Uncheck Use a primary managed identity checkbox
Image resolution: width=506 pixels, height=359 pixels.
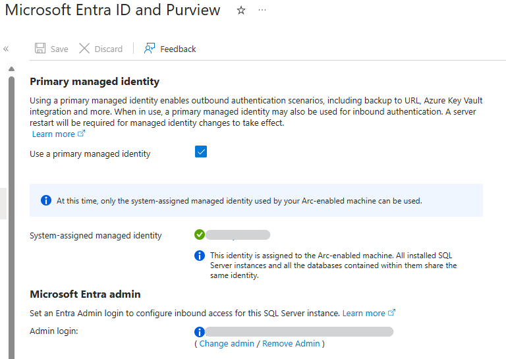point(201,152)
